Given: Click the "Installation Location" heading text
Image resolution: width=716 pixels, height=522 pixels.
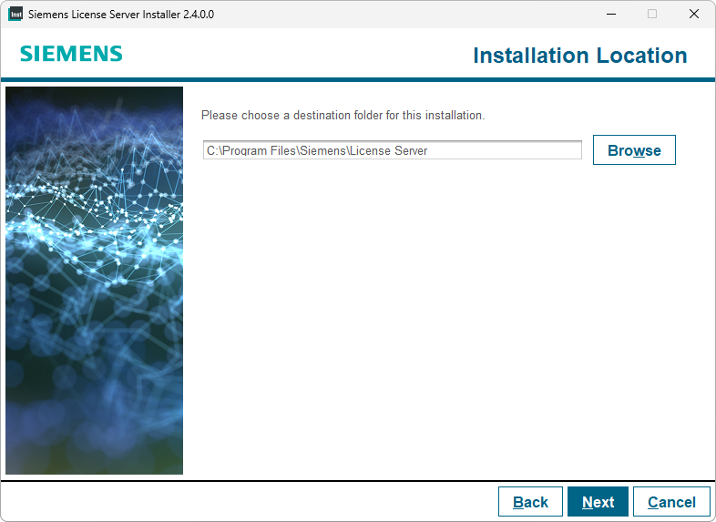Looking at the screenshot, I should (580, 56).
